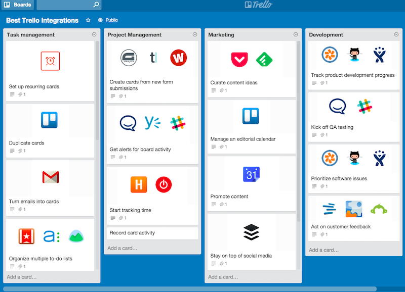Open the Act on customer feedback title
The width and height of the screenshot is (405, 292).
[341, 227]
